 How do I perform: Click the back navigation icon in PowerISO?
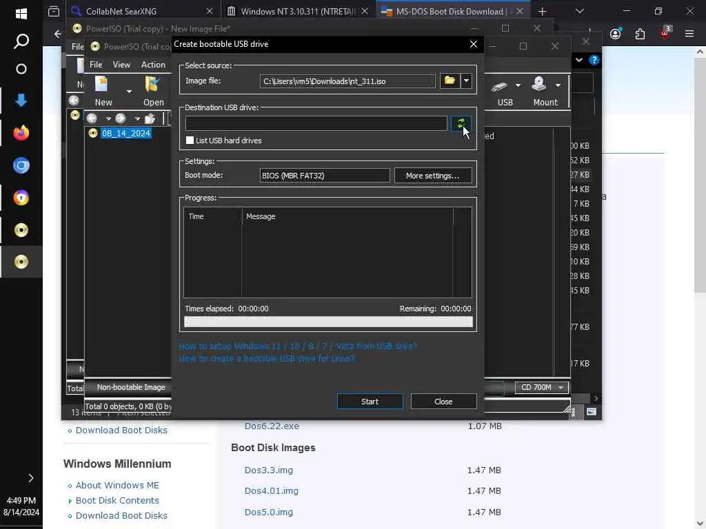click(92, 118)
